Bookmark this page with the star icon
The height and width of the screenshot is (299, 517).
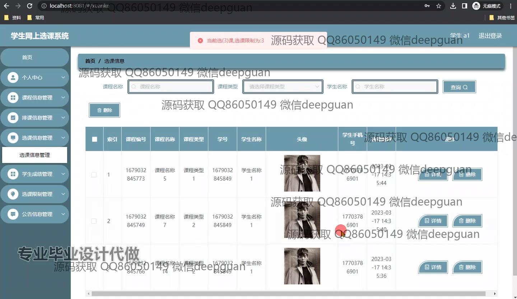(438, 6)
